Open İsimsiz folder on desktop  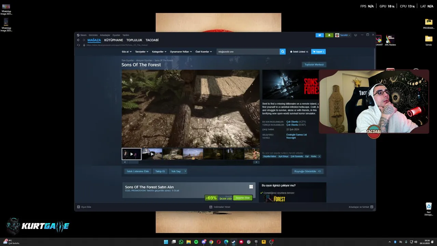tap(429, 40)
